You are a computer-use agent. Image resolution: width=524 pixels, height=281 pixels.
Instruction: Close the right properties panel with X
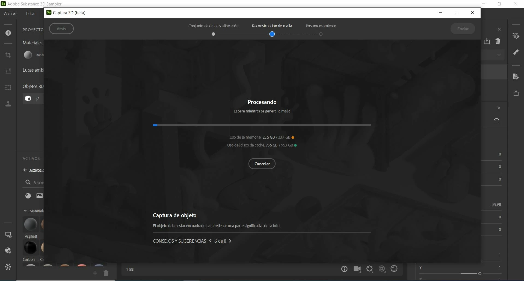pos(499,108)
